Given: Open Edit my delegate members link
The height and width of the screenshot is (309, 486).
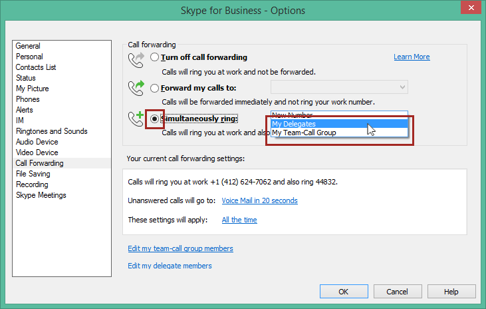Looking at the screenshot, I should (x=170, y=266).
